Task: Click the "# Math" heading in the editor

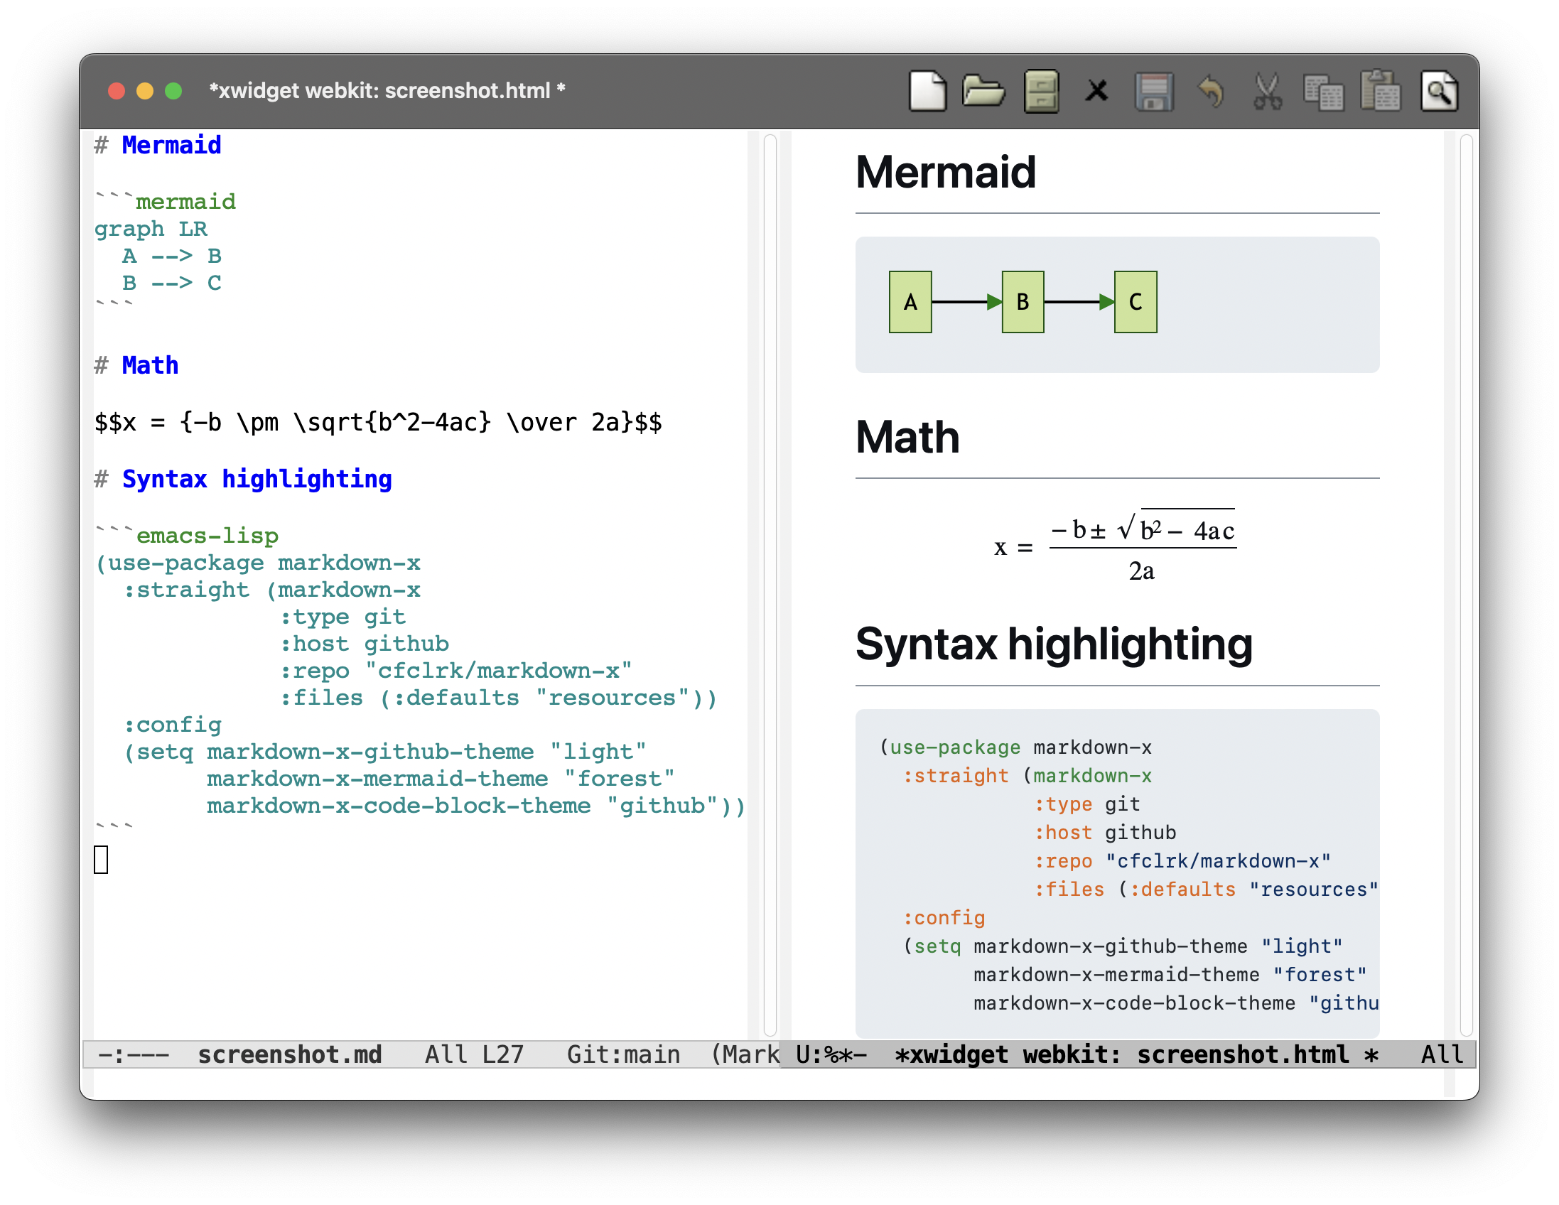Action: click(136, 364)
